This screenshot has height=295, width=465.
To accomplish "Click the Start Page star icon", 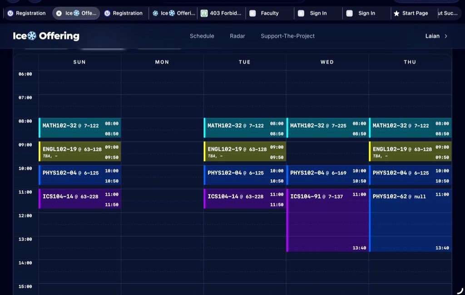I will click(396, 13).
